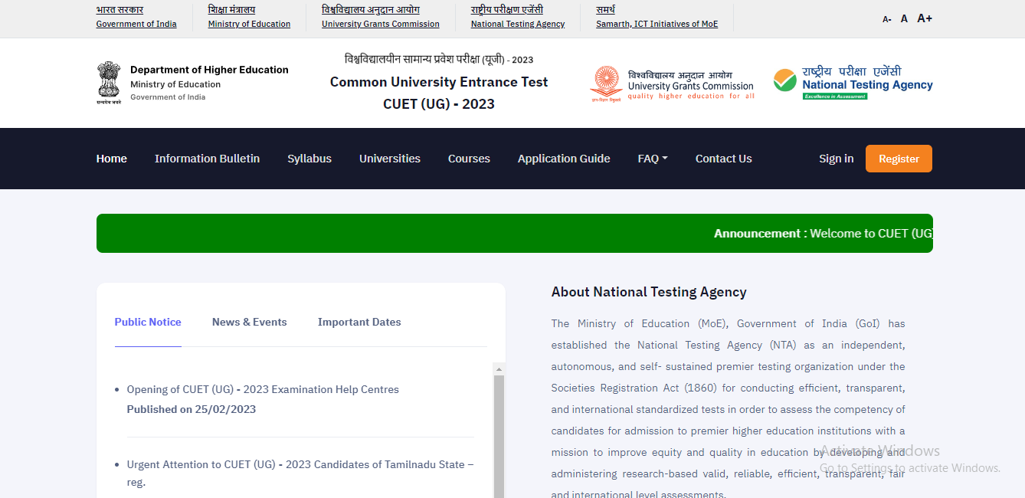
Task: Click the About National Testing Agency heading
Action: point(649,292)
